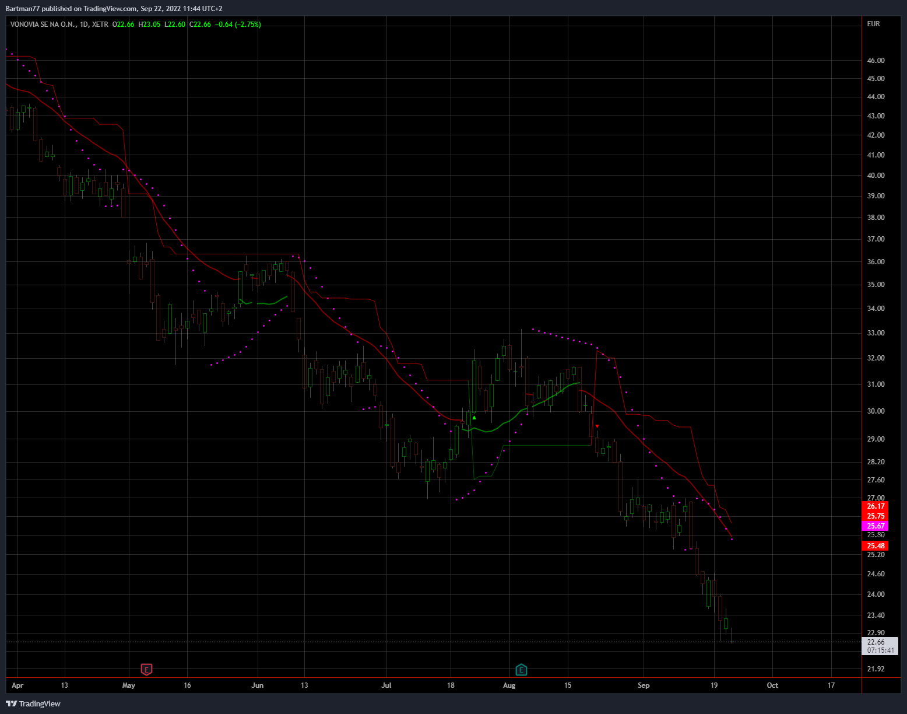Click the 07:15:41 bar countdown timer

pos(880,650)
